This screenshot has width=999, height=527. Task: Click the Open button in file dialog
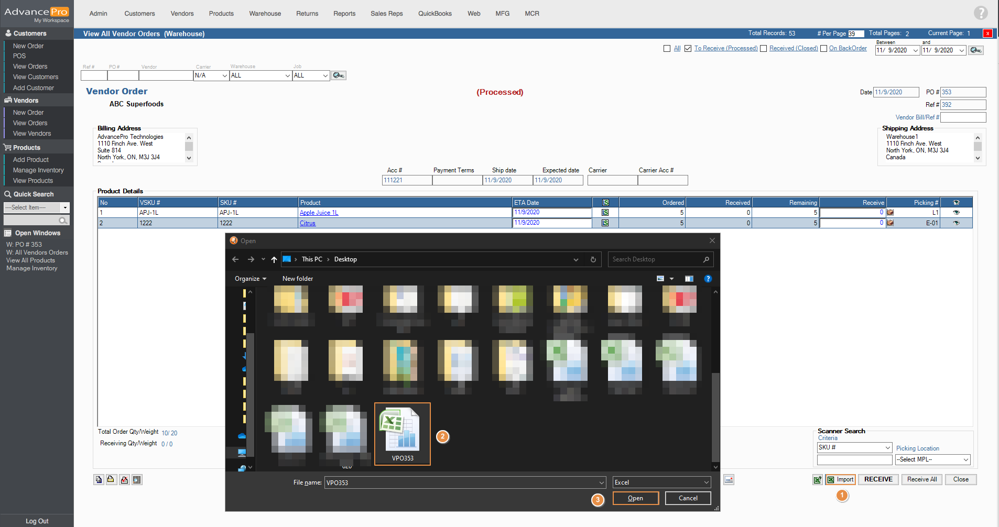[x=635, y=498]
